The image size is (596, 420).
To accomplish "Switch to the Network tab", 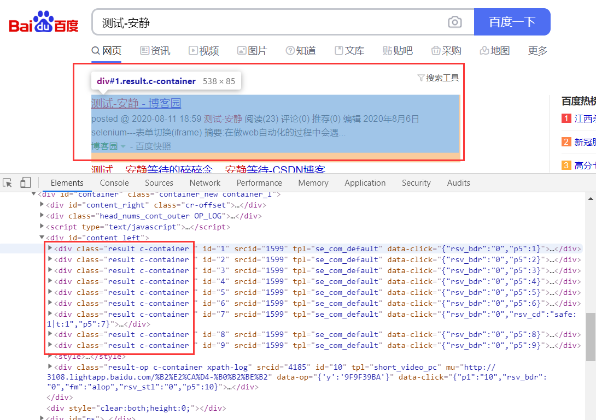I will pos(204,182).
